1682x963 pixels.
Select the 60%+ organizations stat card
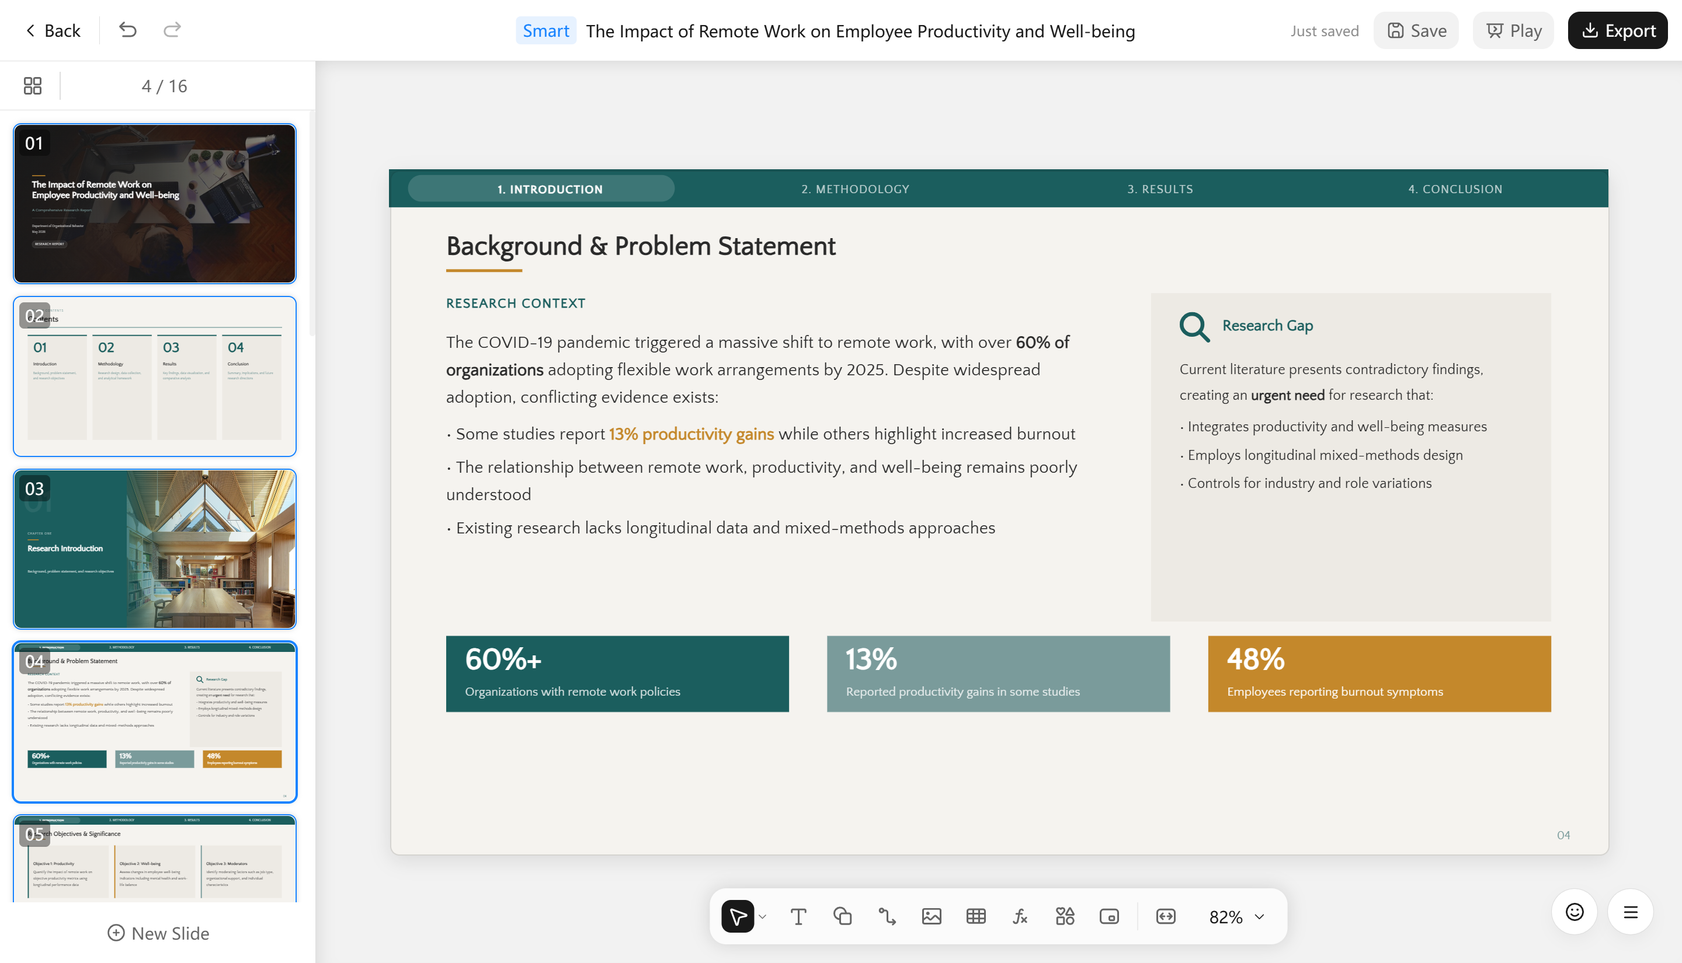tap(617, 674)
